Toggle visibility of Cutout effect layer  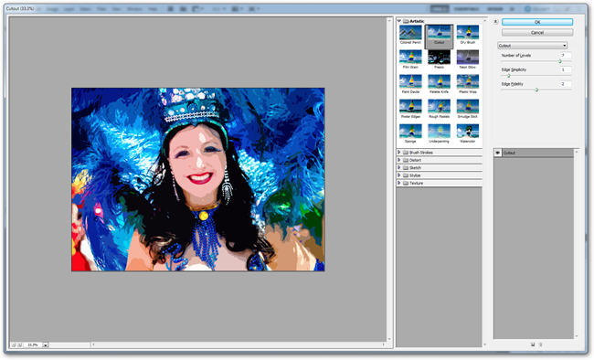(498, 153)
